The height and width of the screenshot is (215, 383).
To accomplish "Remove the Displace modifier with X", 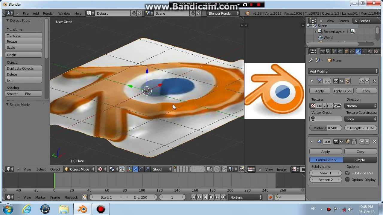I will (375, 81).
